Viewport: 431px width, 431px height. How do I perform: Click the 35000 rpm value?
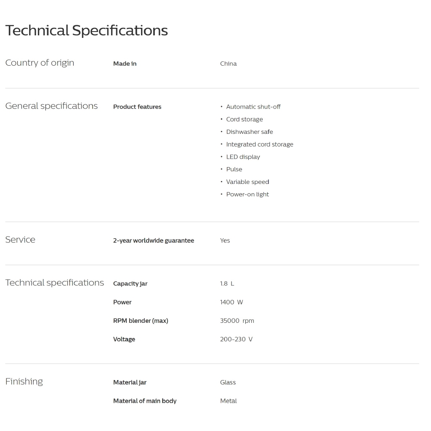237,321
